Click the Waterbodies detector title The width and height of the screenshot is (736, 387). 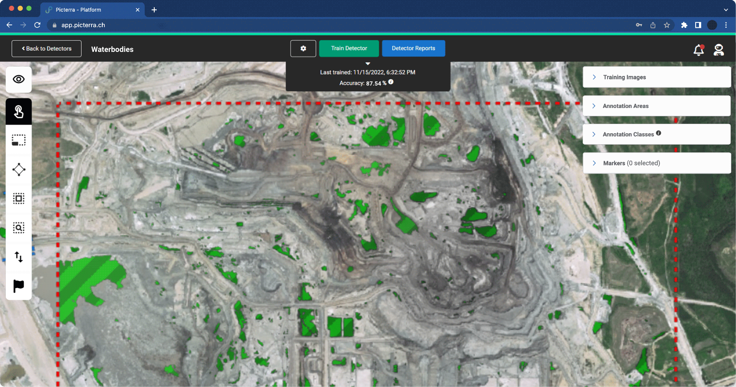point(112,49)
